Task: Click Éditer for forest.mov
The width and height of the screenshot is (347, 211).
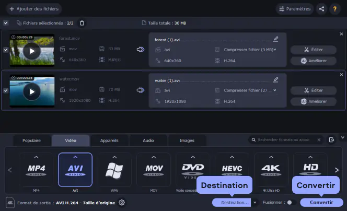Action: (x=314, y=50)
